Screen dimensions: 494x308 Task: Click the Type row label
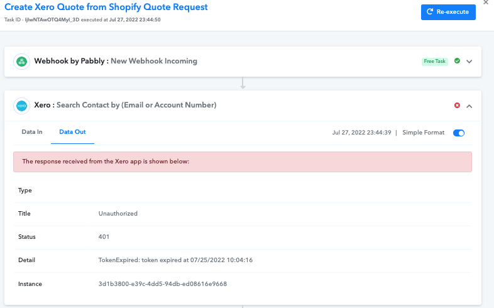click(x=25, y=190)
